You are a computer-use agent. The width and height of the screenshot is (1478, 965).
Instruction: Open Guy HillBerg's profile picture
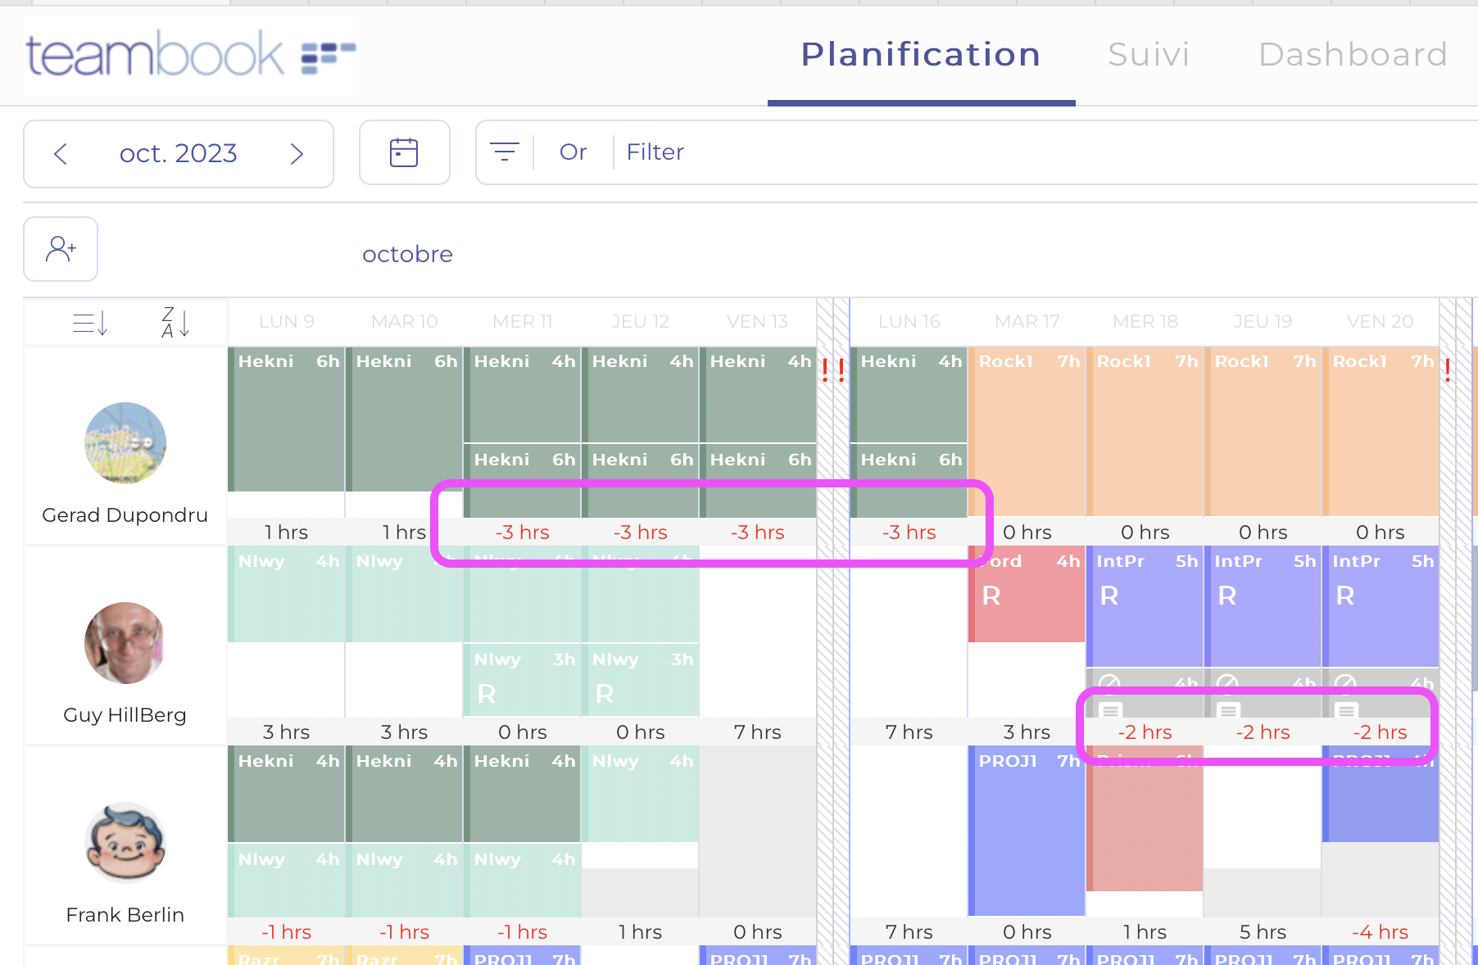[x=125, y=643]
